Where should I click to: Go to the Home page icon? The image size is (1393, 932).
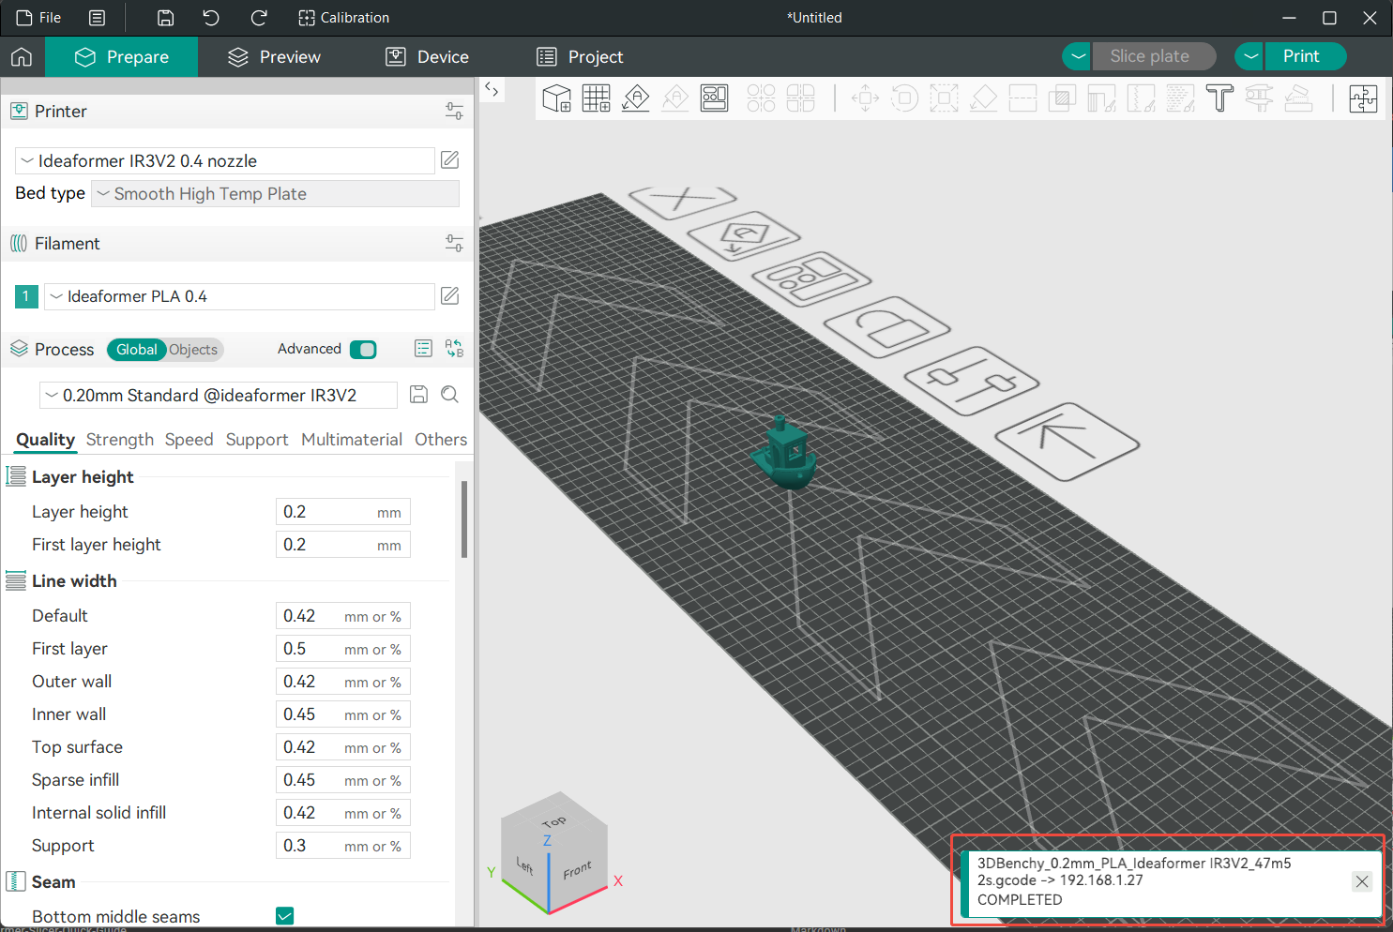[22, 57]
